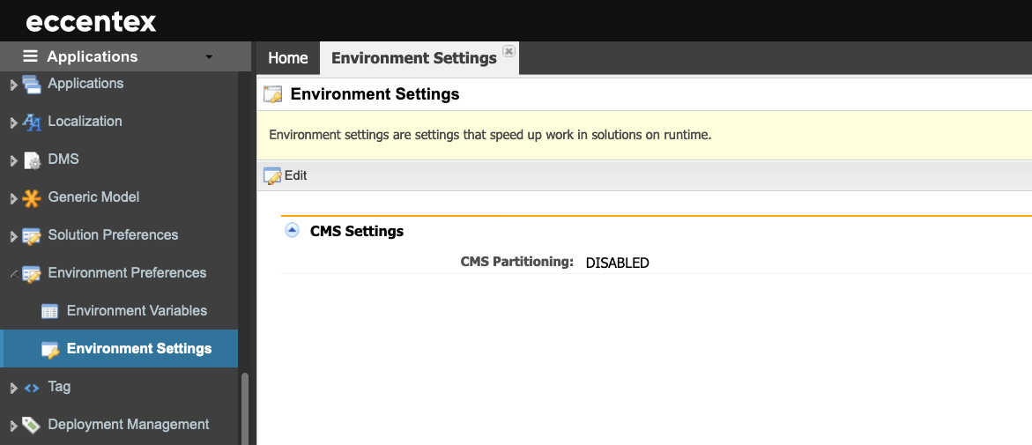
Task: Expand the Deployment Management node arrow
Action: point(14,426)
